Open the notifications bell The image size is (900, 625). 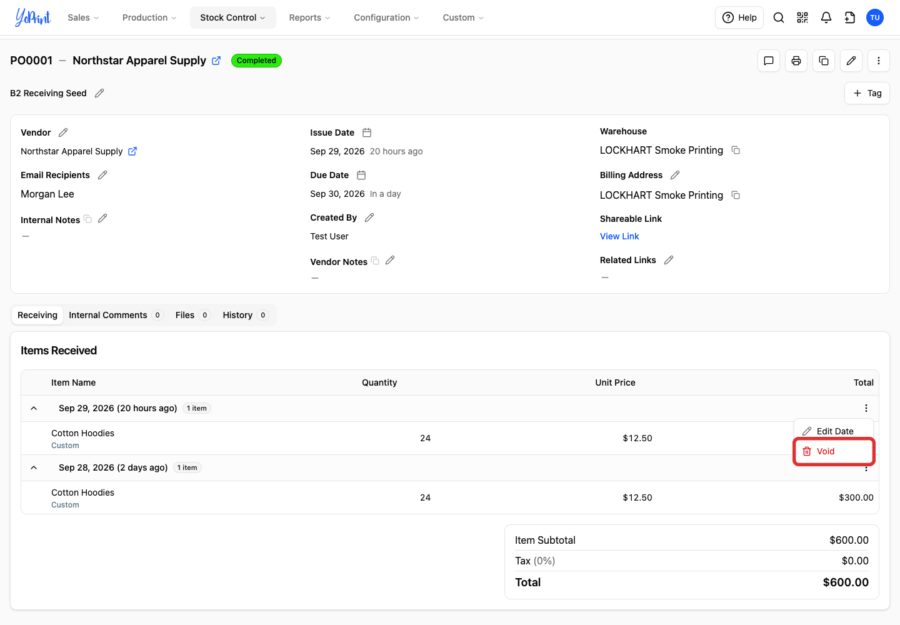[x=826, y=17]
